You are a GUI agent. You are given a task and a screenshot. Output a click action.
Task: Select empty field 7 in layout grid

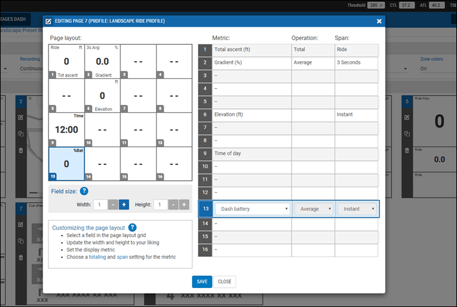tap(138, 96)
